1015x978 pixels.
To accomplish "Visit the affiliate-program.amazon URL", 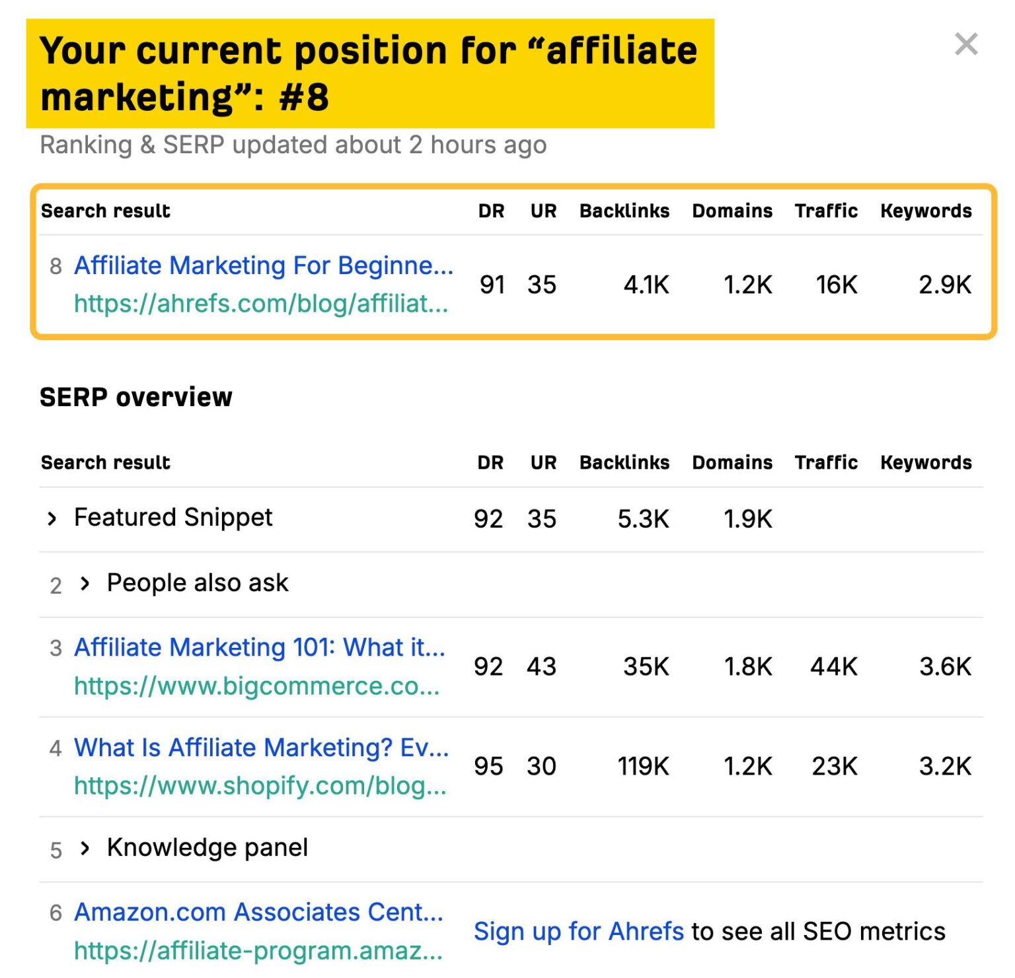I will click(x=258, y=950).
